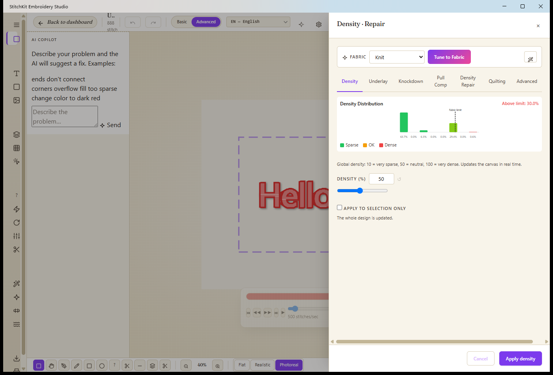The height and width of the screenshot is (375, 553).
Task: Click the Tune to Fabric button
Action: (449, 57)
